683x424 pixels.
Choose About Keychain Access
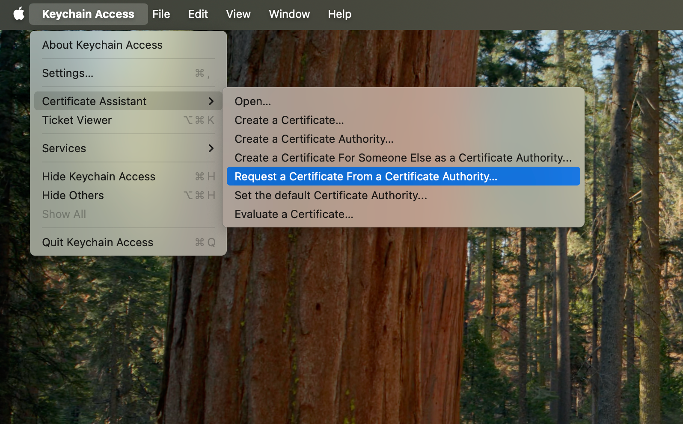pyautogui.click(x=128, y=45)
